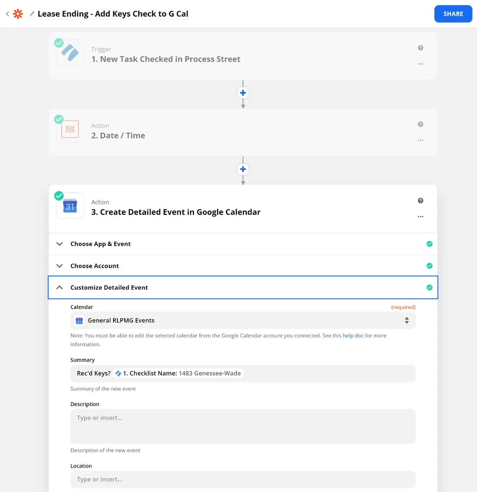Open help for the Google Calendar step
477x492 pixels.
click(421, 200)
